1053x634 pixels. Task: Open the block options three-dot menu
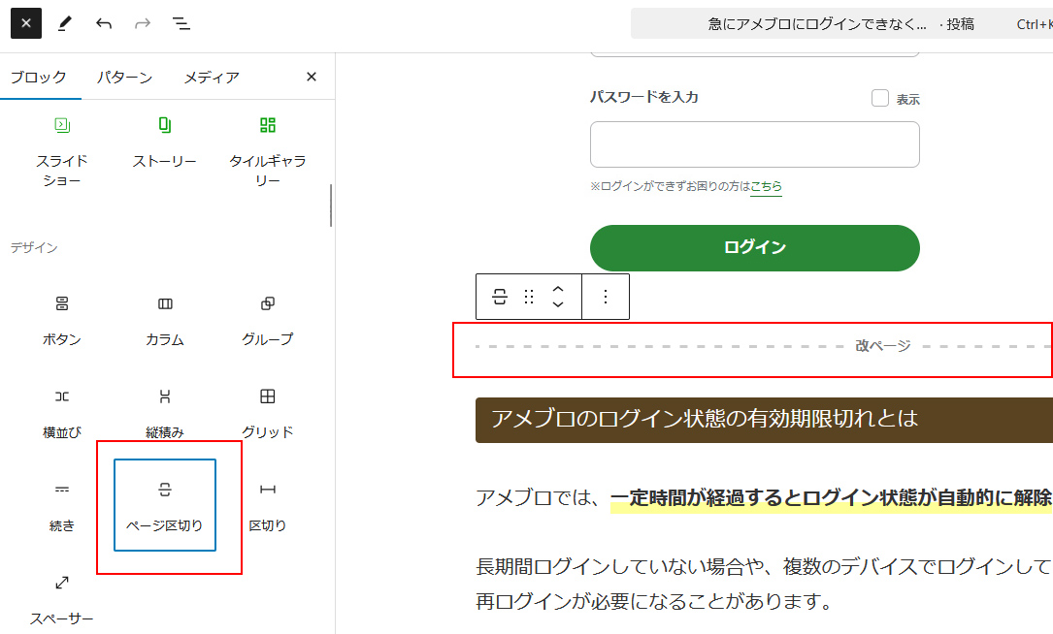pos(605,298)
